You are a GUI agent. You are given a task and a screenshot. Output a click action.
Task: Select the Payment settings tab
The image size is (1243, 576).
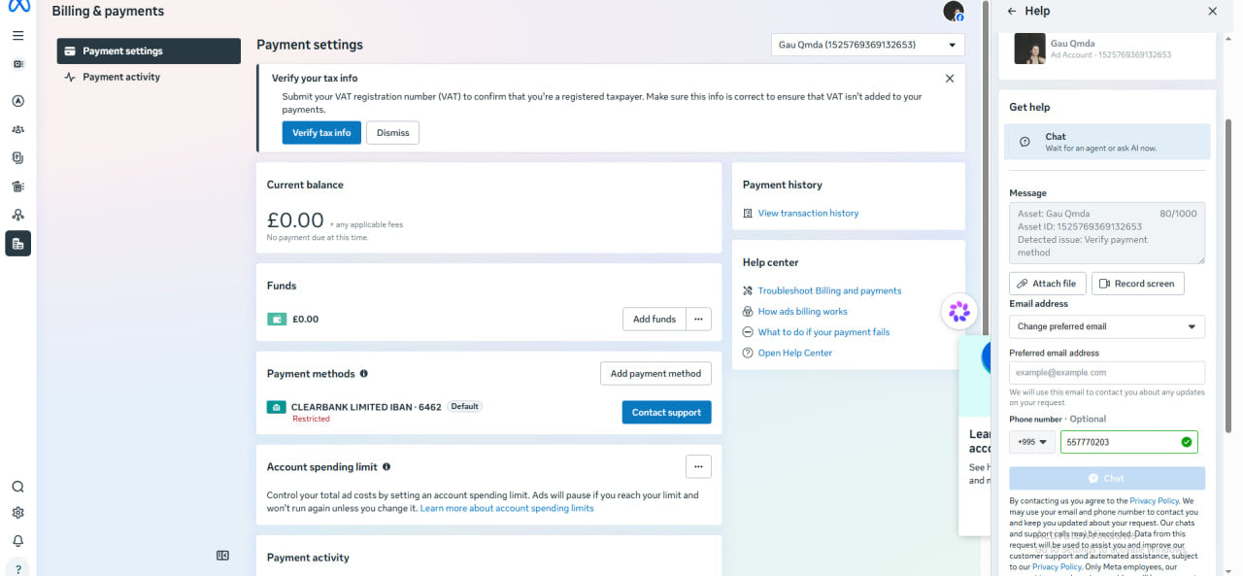(x=149, y=51)
